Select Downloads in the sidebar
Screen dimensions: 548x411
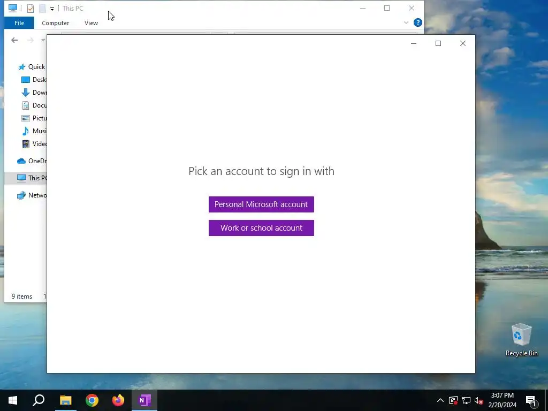[34, 93]
